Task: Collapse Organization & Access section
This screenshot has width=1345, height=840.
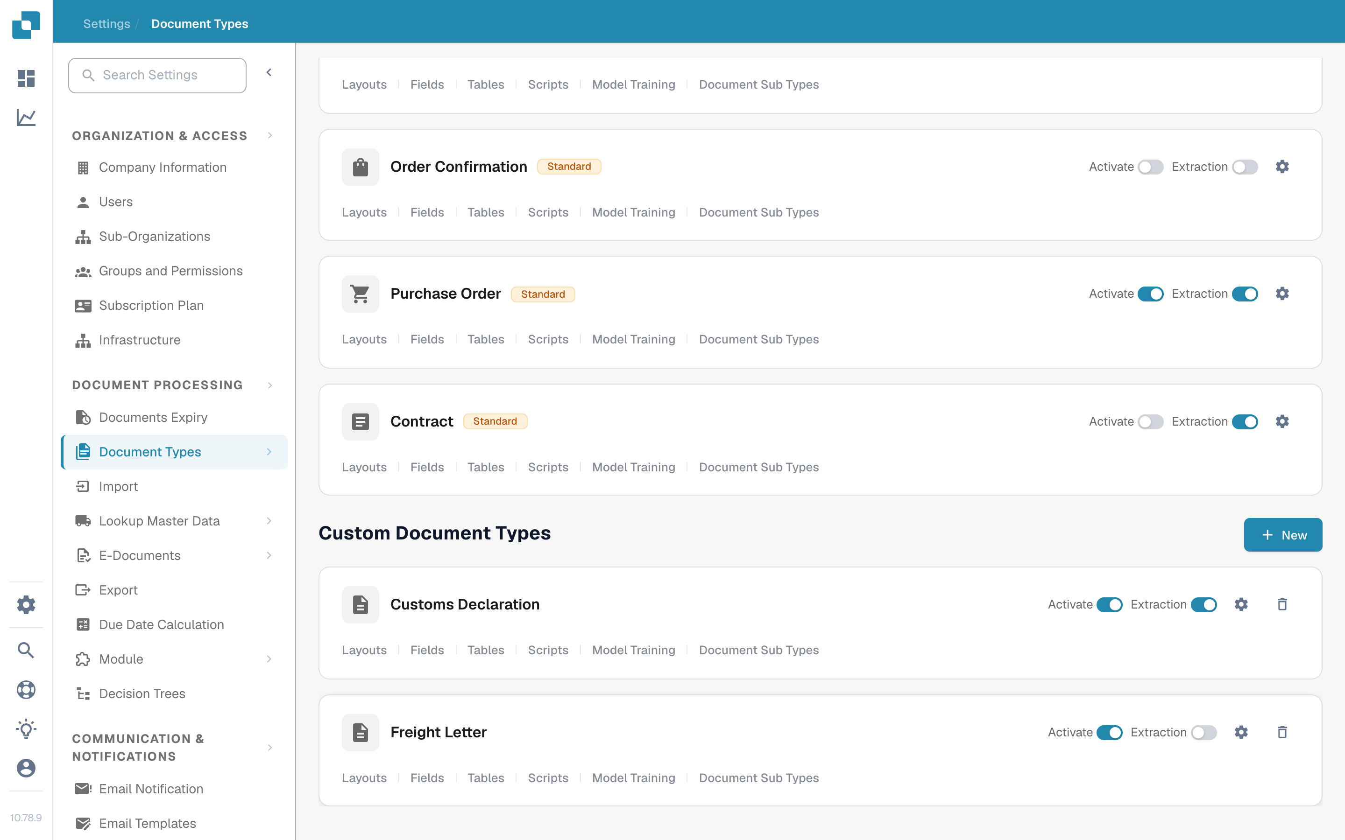Action: pos(270,135)
